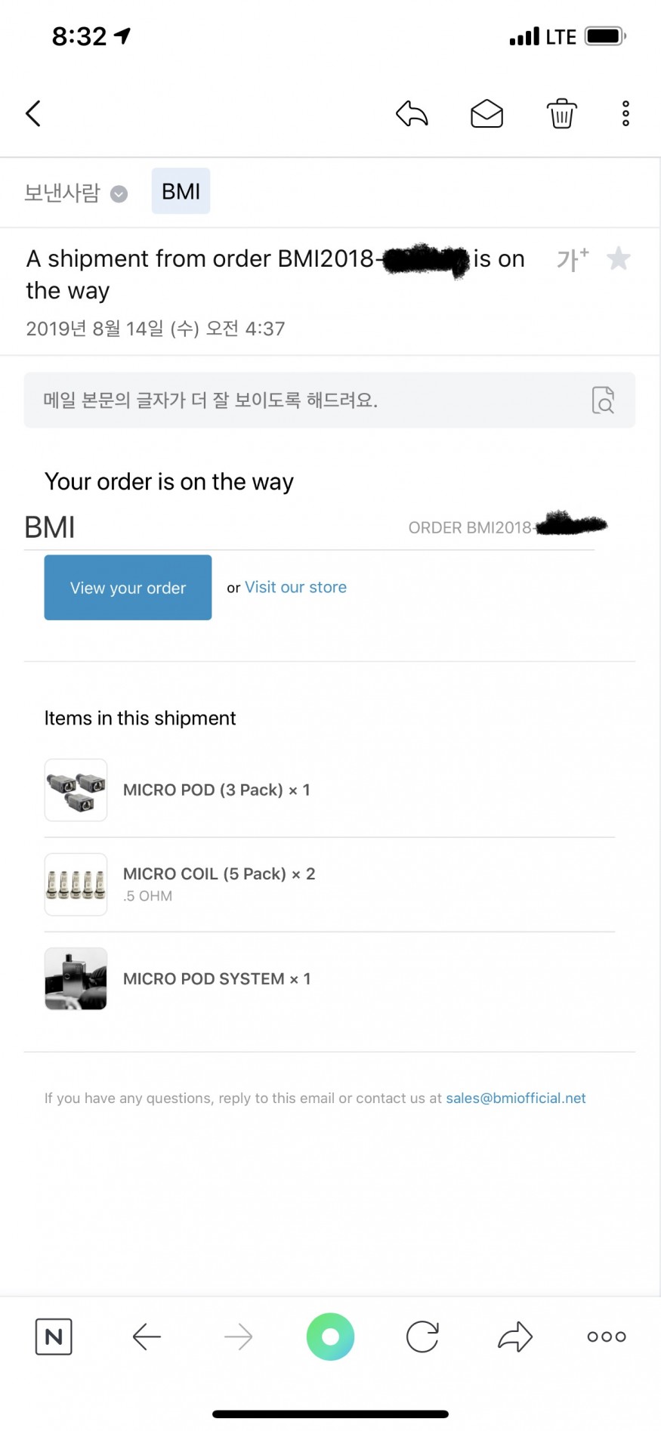Tap the MICRO COIL 5 Pack thumbnail
The height and width of the screenshot is (1431, 661).
[76, 884]
